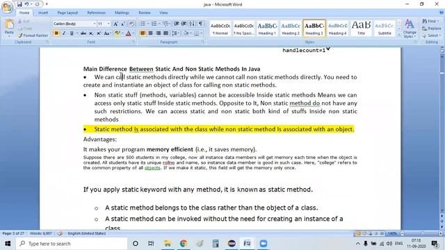Toggle bullet list
The width and height of the screenshot is (445, 250).
(143, 24)
